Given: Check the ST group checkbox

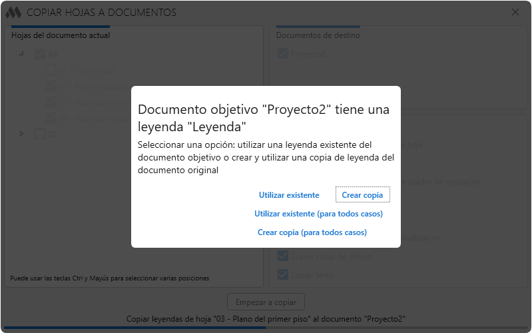Looking at the screenshot, I should tap(39, 134).
